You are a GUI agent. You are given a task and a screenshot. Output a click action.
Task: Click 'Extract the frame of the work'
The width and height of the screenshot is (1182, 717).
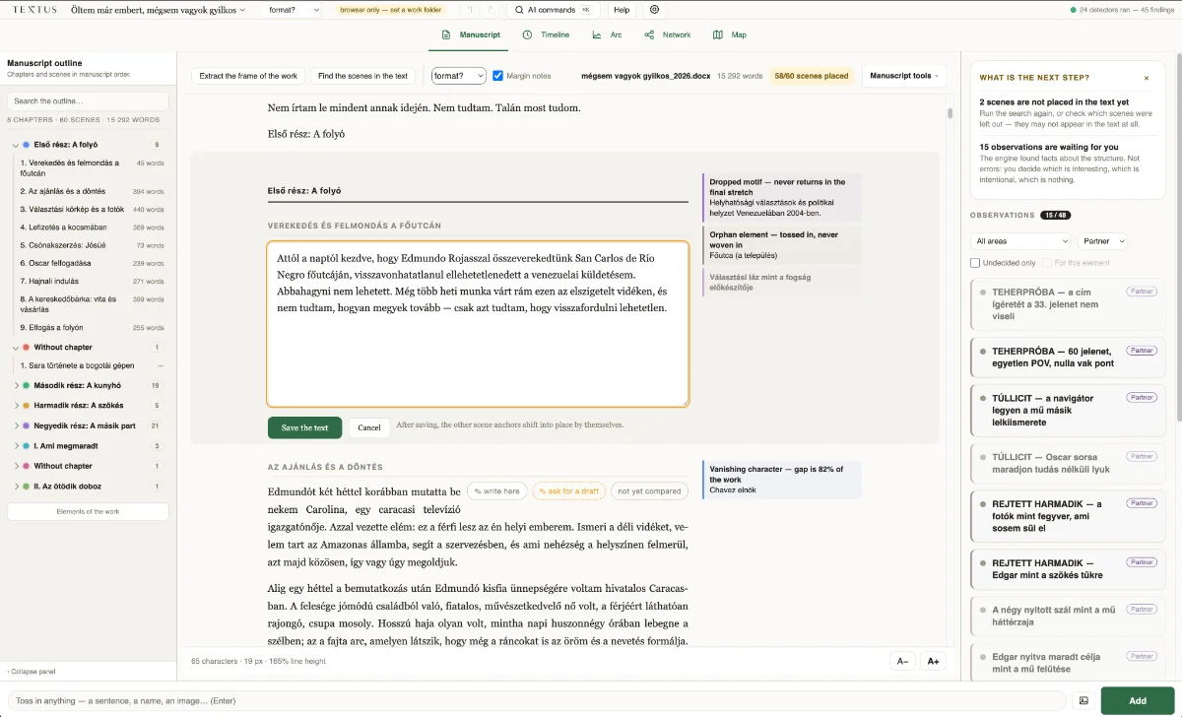click(248, 76)
